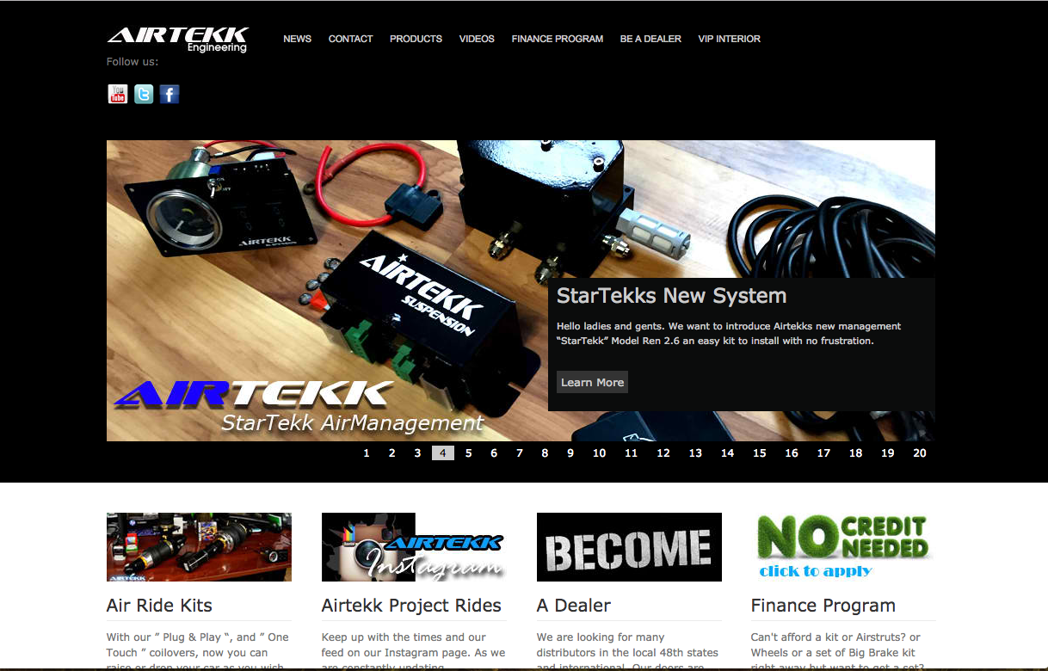Go to slide 18 in the slider
Viewport: 1048px width, 671px height.
coord(855,453)
